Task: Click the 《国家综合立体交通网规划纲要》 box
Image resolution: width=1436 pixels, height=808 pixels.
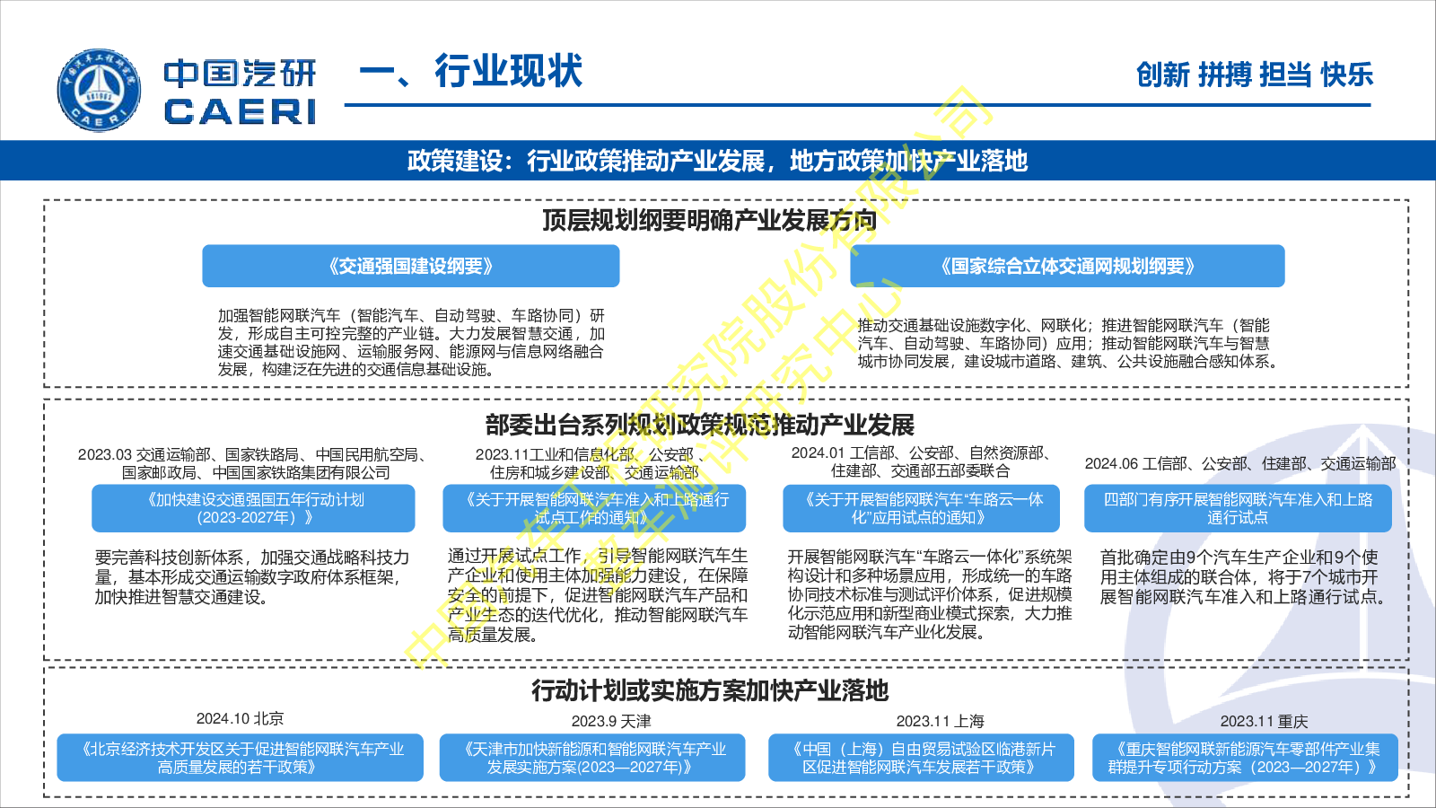Action: pyautogui.click(x=1067, y=266)
